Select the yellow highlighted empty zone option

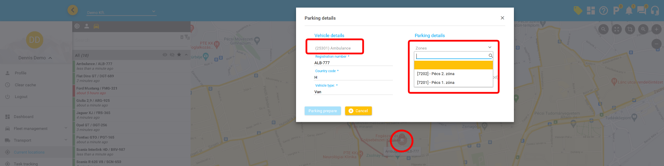point(453,65)
